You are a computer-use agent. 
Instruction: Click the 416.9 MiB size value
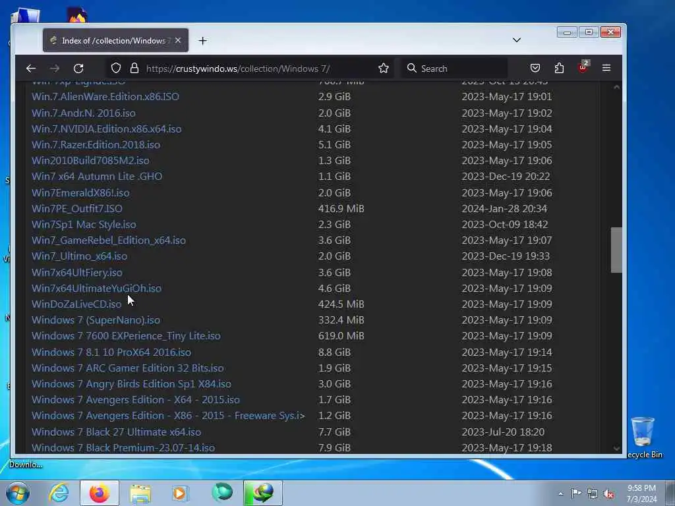341,209
